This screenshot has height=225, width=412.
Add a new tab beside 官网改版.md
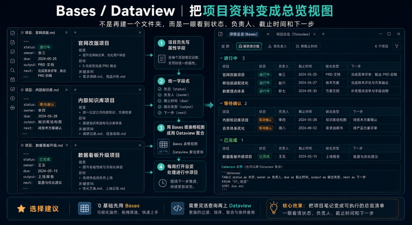pos(75,32)
